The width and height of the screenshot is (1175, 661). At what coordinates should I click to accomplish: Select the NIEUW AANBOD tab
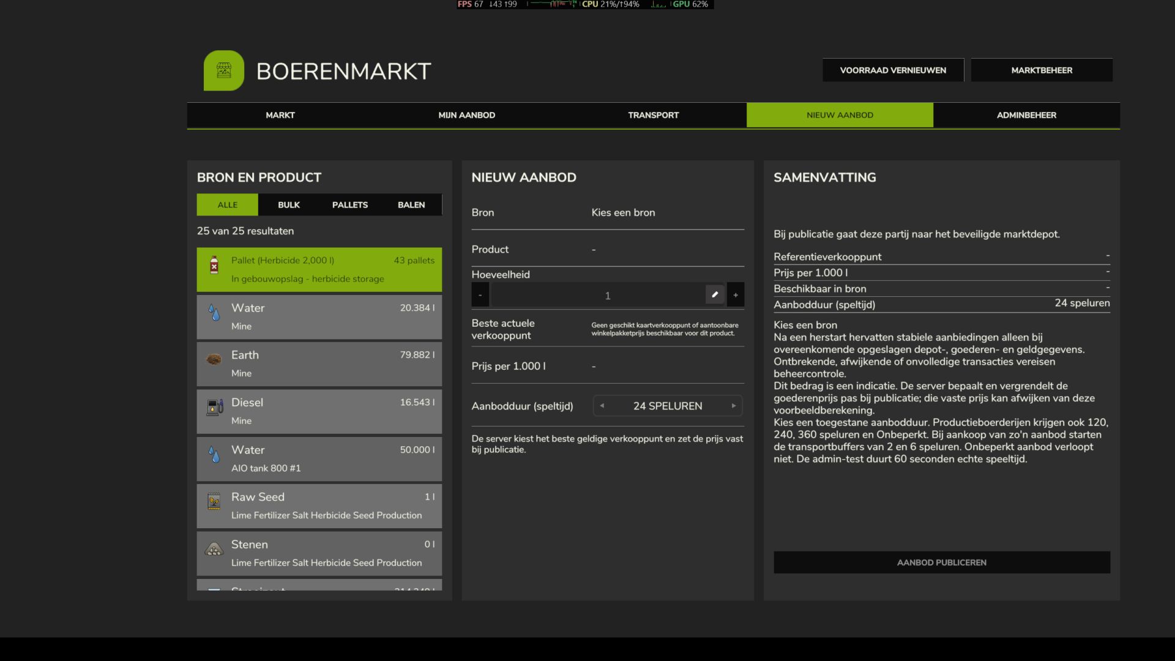pos(840,115)
